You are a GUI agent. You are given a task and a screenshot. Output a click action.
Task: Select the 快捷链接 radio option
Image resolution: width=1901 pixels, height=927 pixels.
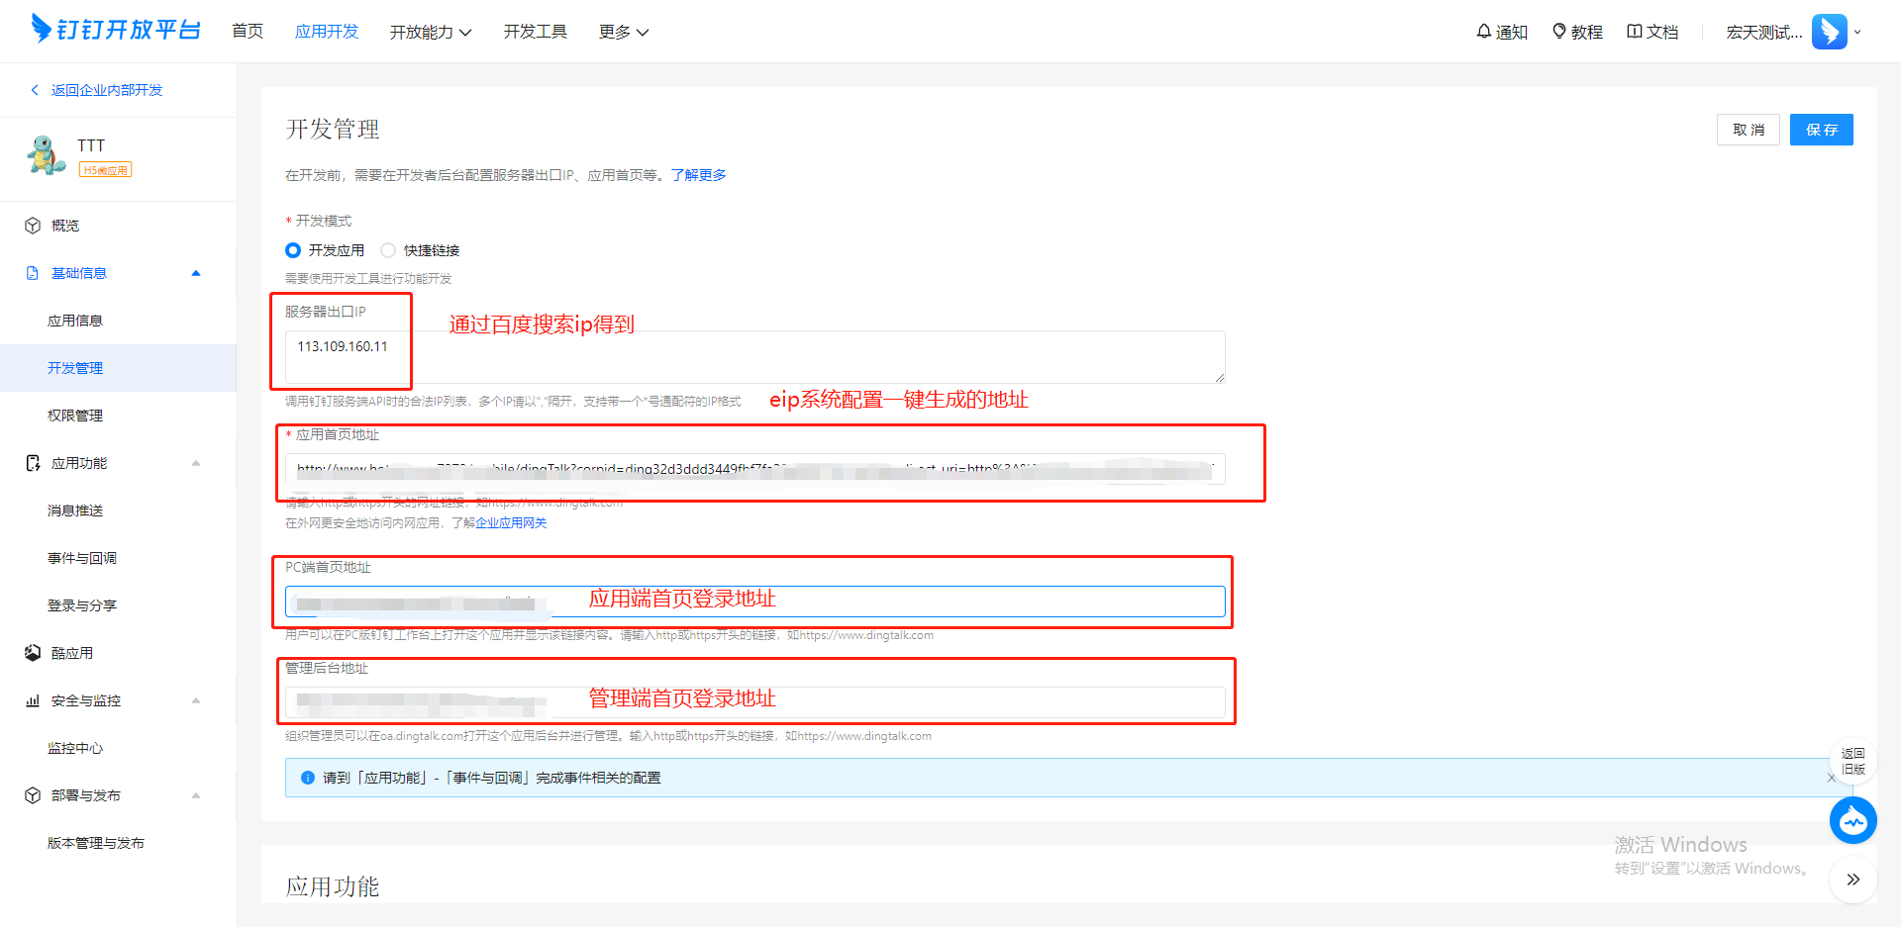tap(388, 250)
